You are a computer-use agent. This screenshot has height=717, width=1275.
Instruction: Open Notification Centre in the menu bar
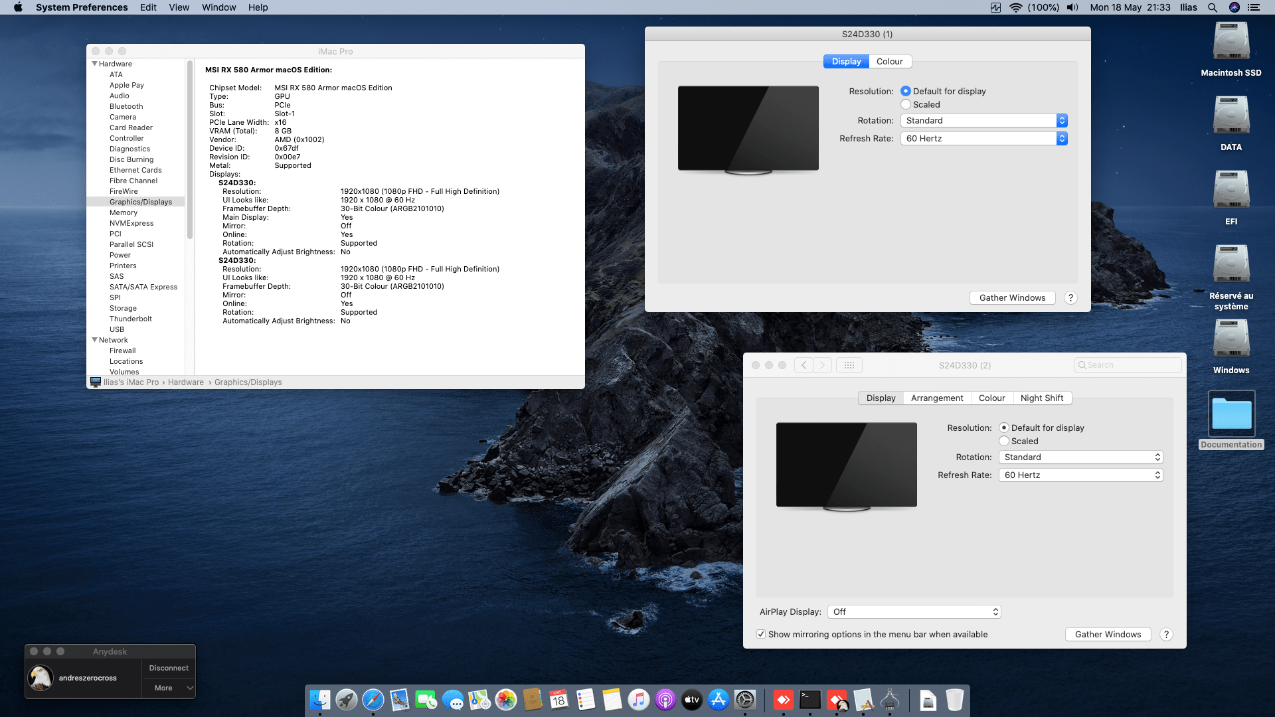coord(1254,7)
